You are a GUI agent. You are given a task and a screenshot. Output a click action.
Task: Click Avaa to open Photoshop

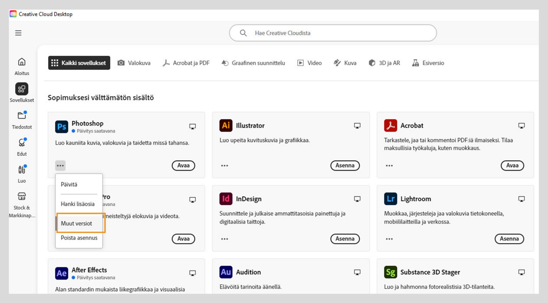183,166
